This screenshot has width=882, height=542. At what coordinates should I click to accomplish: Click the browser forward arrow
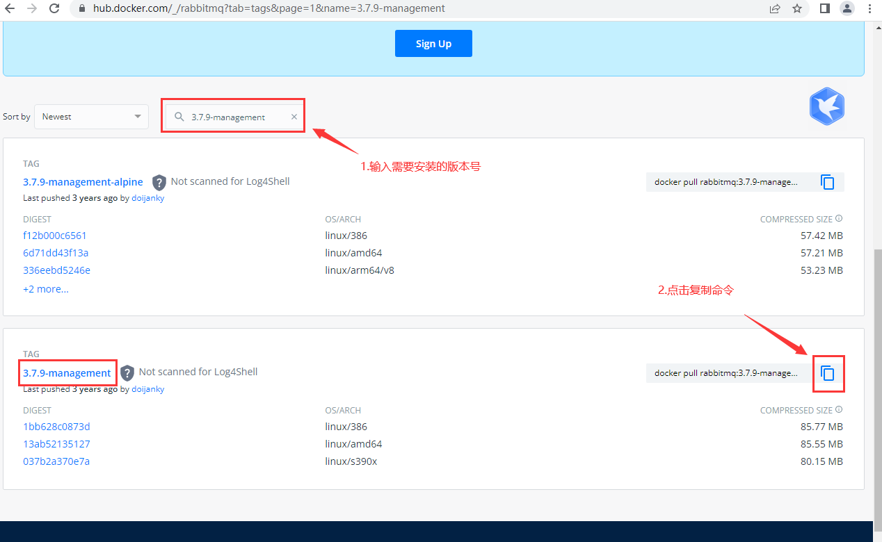(31, 9)
